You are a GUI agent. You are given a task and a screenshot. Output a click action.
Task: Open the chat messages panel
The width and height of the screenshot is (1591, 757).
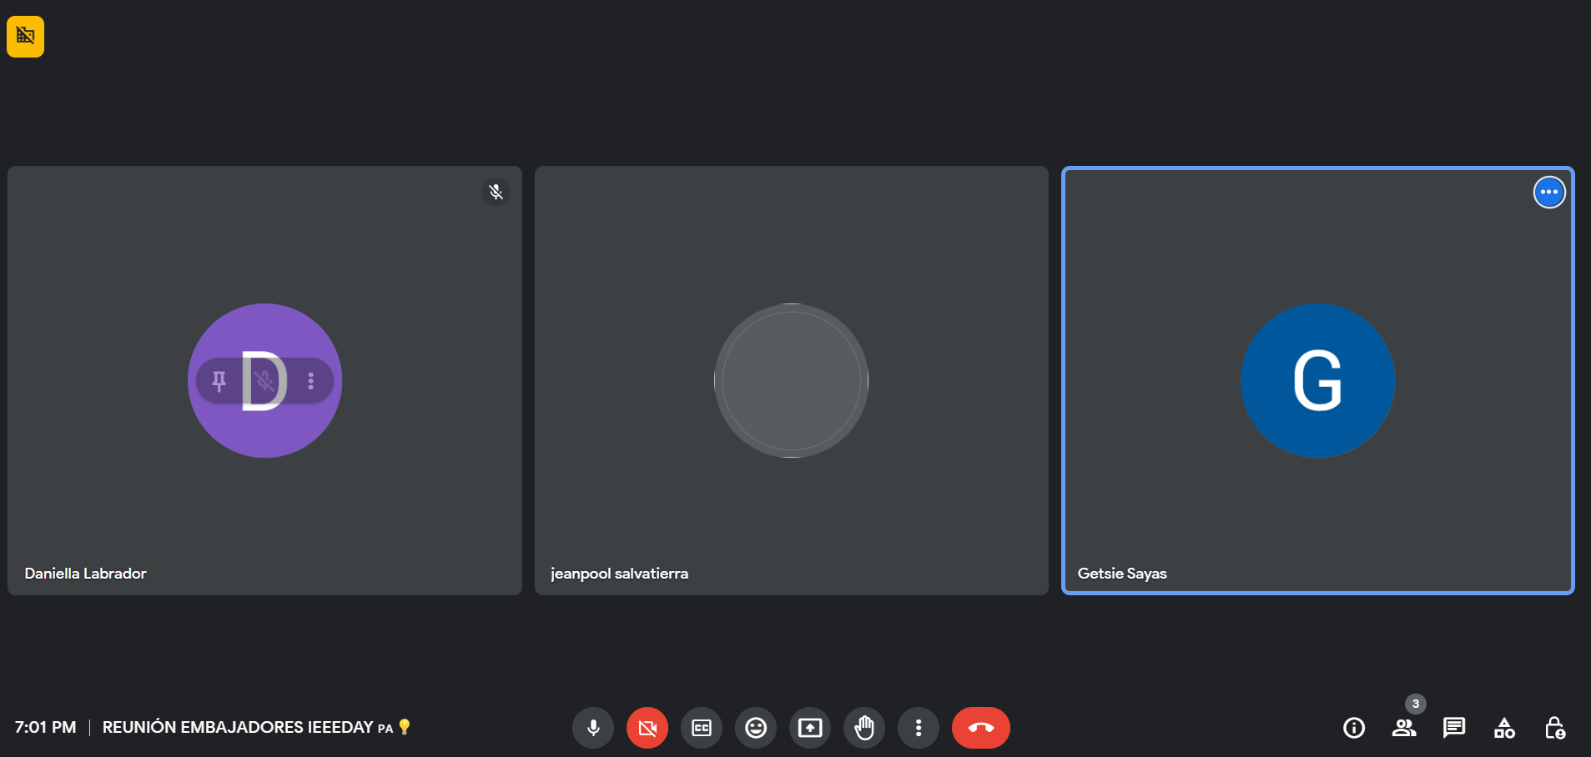[x=1454, y=728]
